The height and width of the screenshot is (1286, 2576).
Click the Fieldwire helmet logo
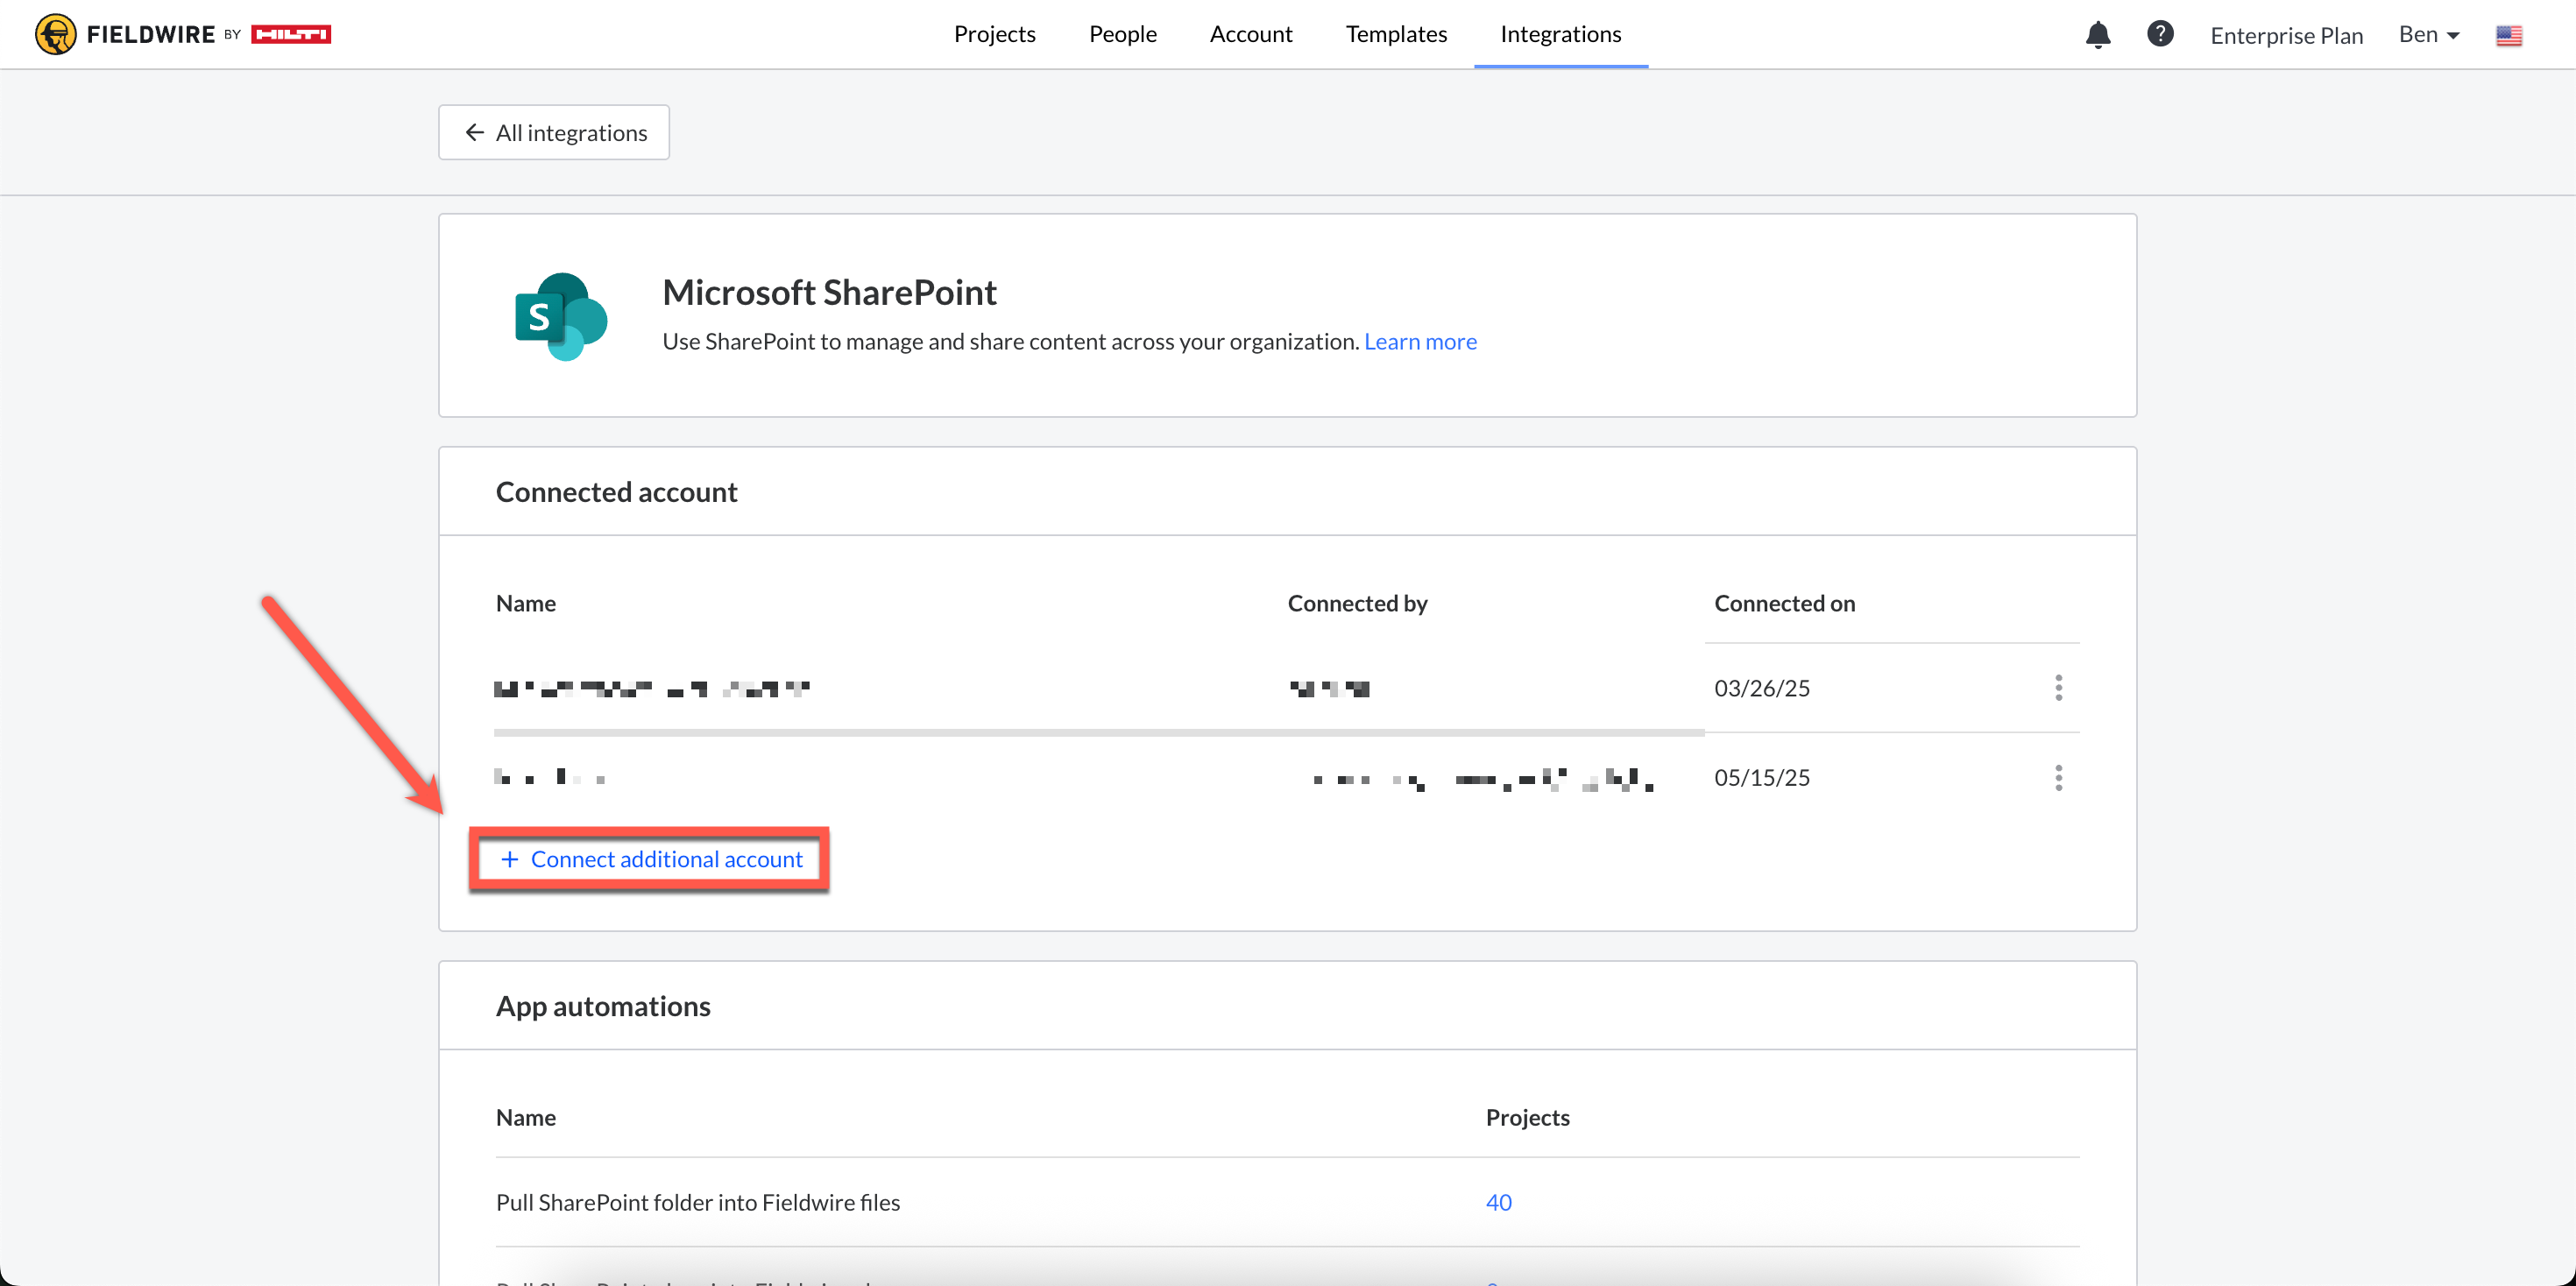(x=56, y=34)
